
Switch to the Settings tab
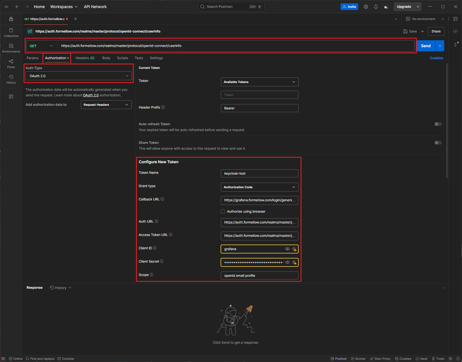click(156, 58)
